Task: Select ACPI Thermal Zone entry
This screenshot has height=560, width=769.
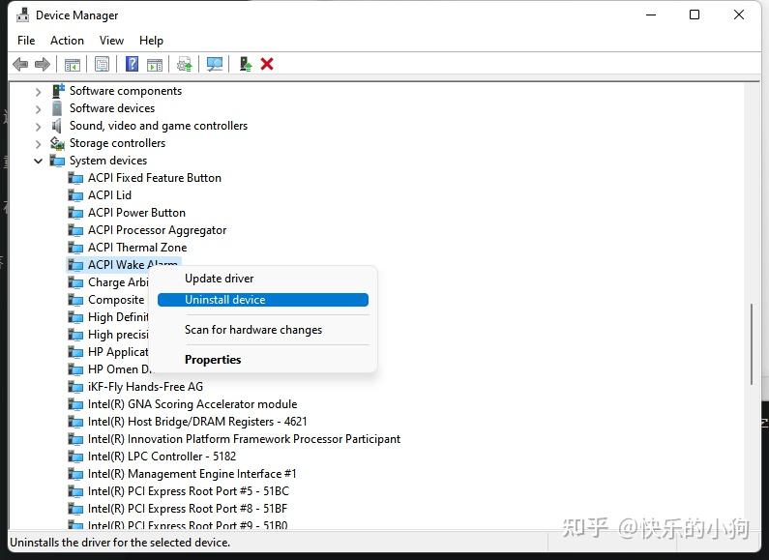Action: (137, 248)
